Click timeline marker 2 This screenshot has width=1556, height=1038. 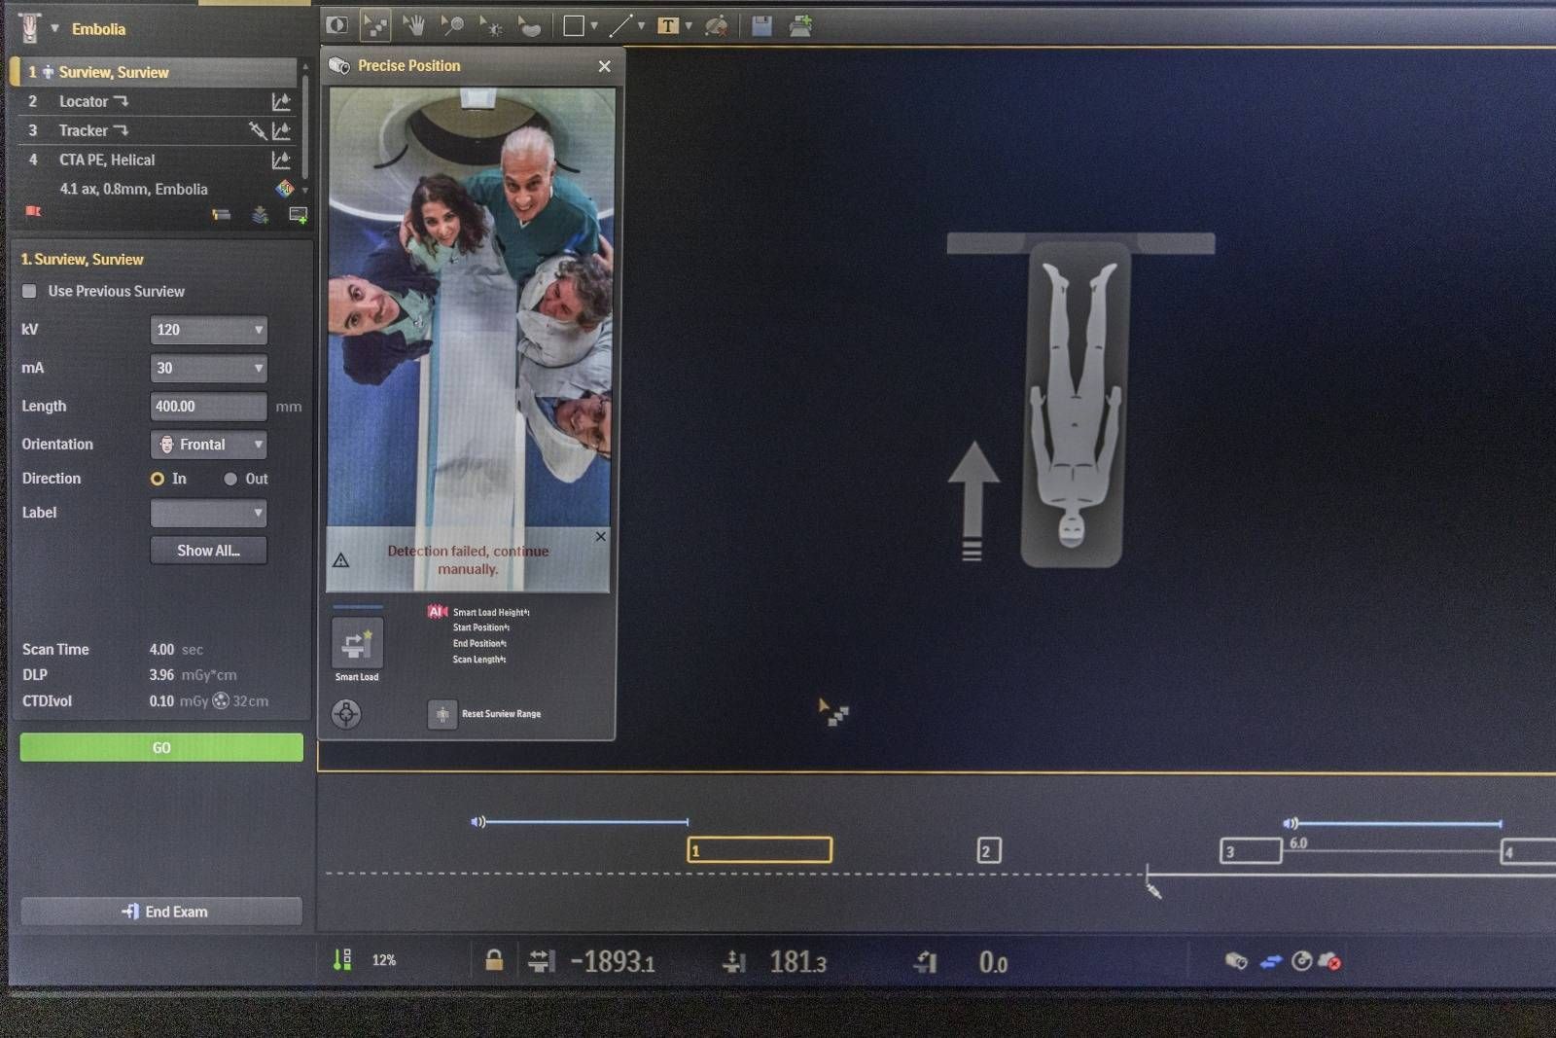click(988, 851)
